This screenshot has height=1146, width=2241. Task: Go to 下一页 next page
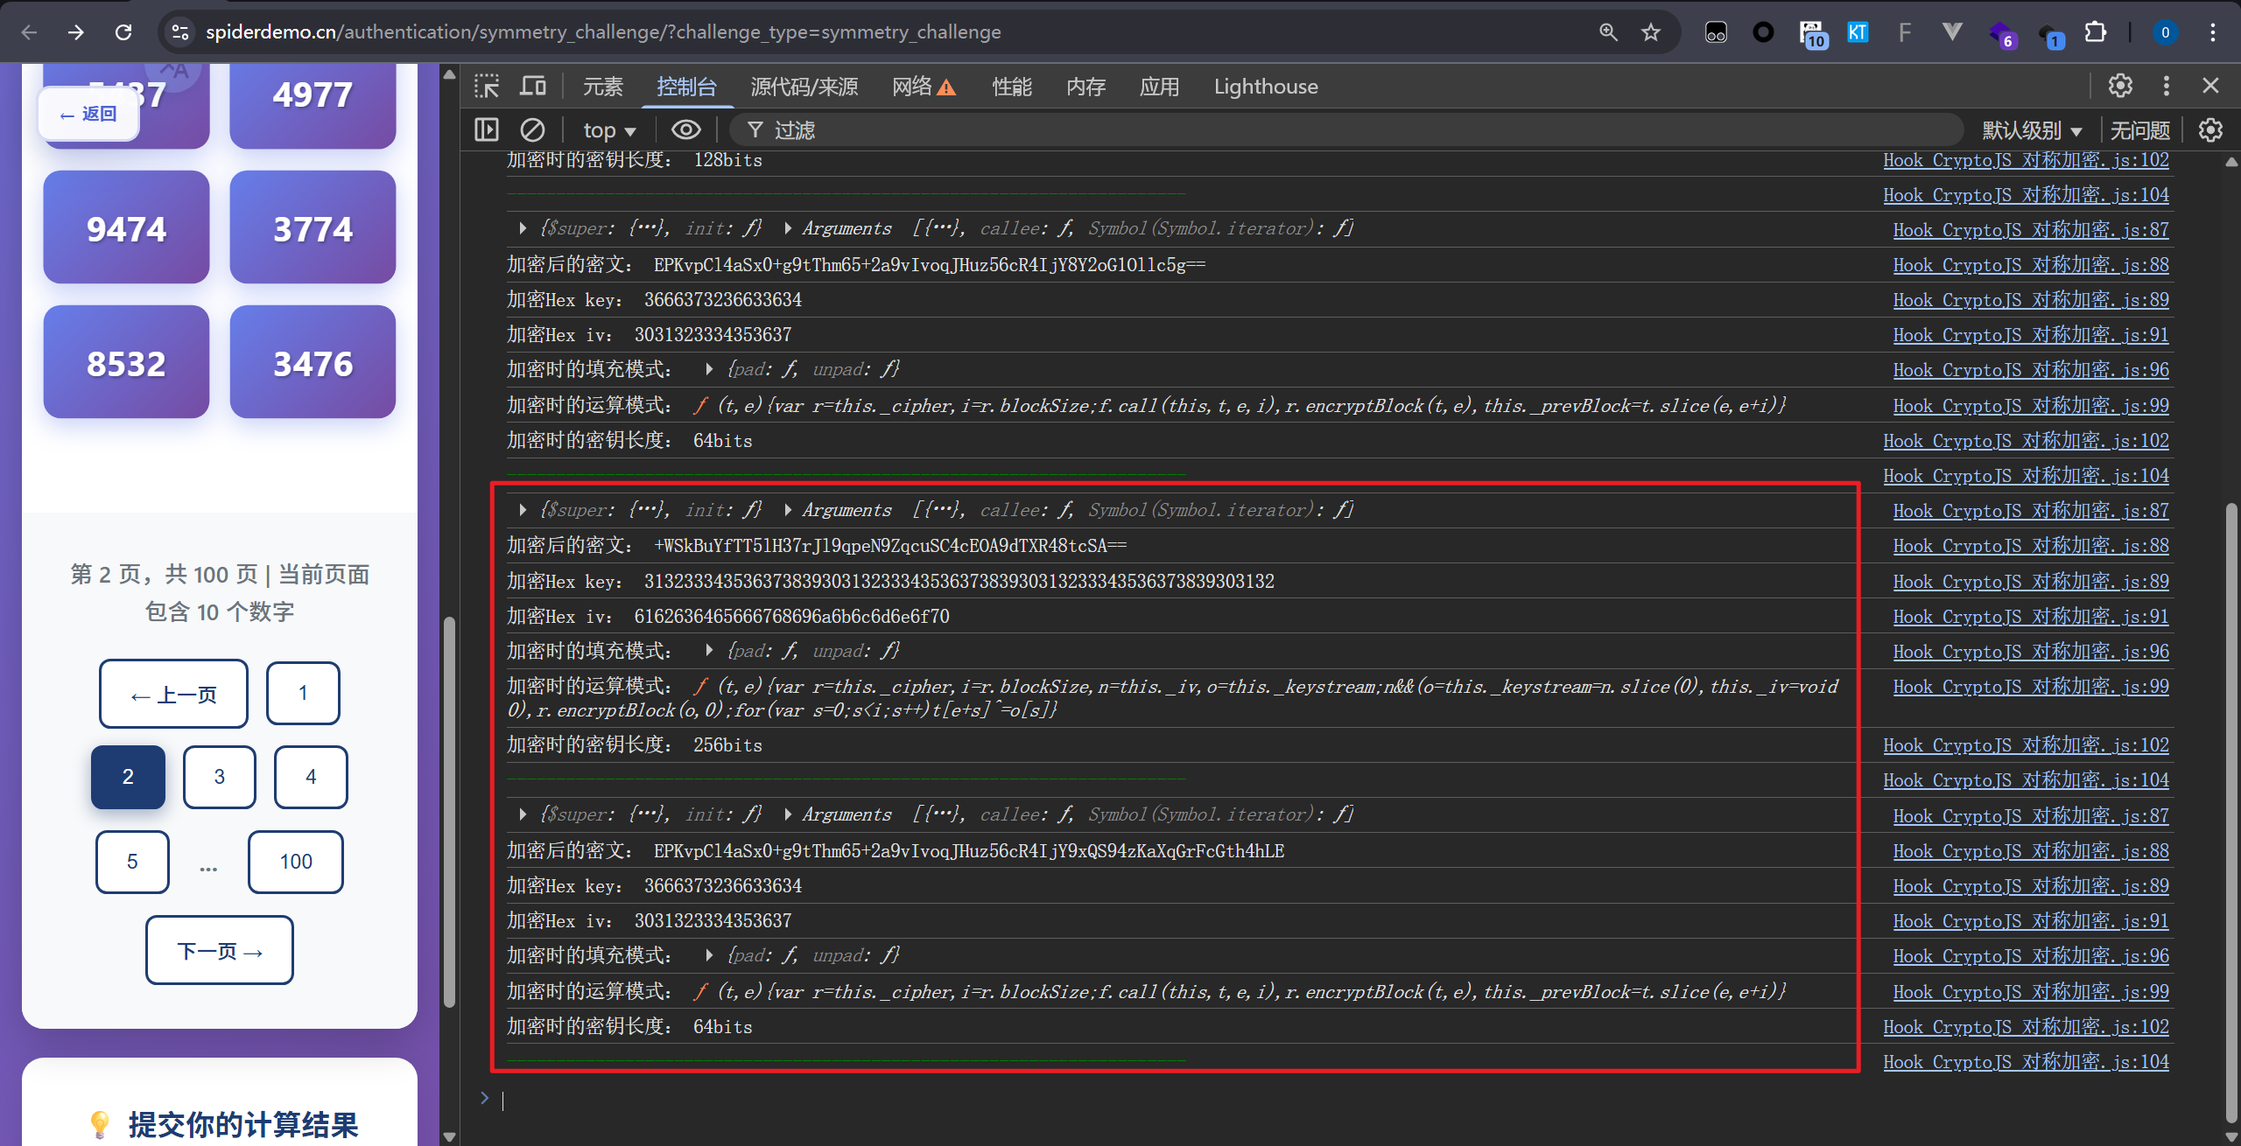(x=220, y=951)
